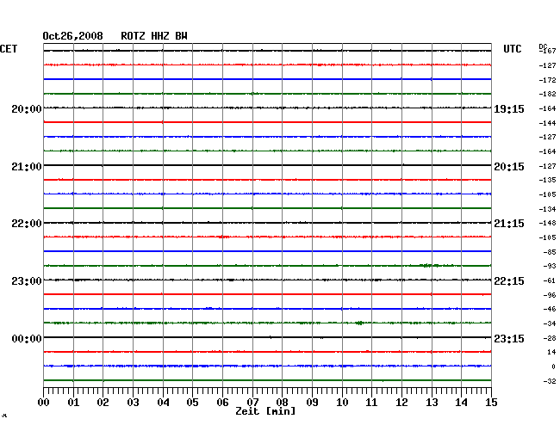Click minute label 15 on Zeit axis
The width and height of the screenshot is (560, 425).
pyautogui.click(x=491, y=403)
